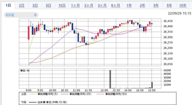Open the 6ヶ月 range link
Screen dimensions: 192x105
point(116,5)
